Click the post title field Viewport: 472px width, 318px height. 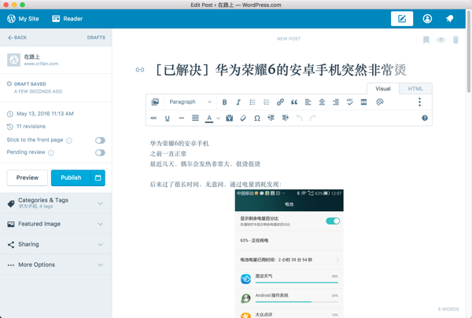pyautogui.click(x=281, y=70)
